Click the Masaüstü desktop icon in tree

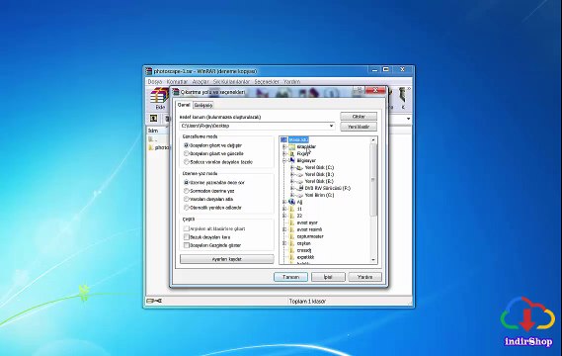pyautogui.click(x=284, y=139)
